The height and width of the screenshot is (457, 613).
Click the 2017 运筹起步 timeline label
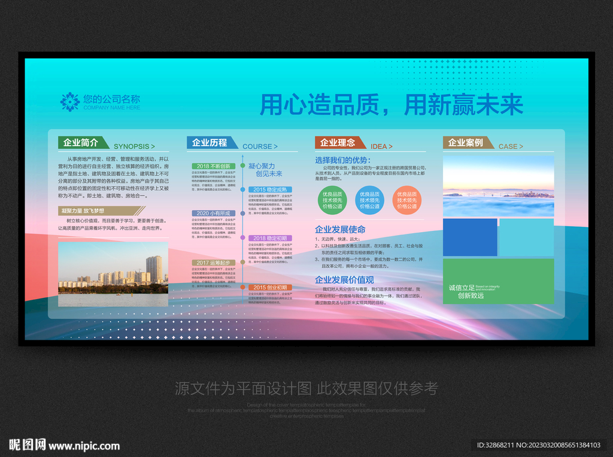[214, 263]
